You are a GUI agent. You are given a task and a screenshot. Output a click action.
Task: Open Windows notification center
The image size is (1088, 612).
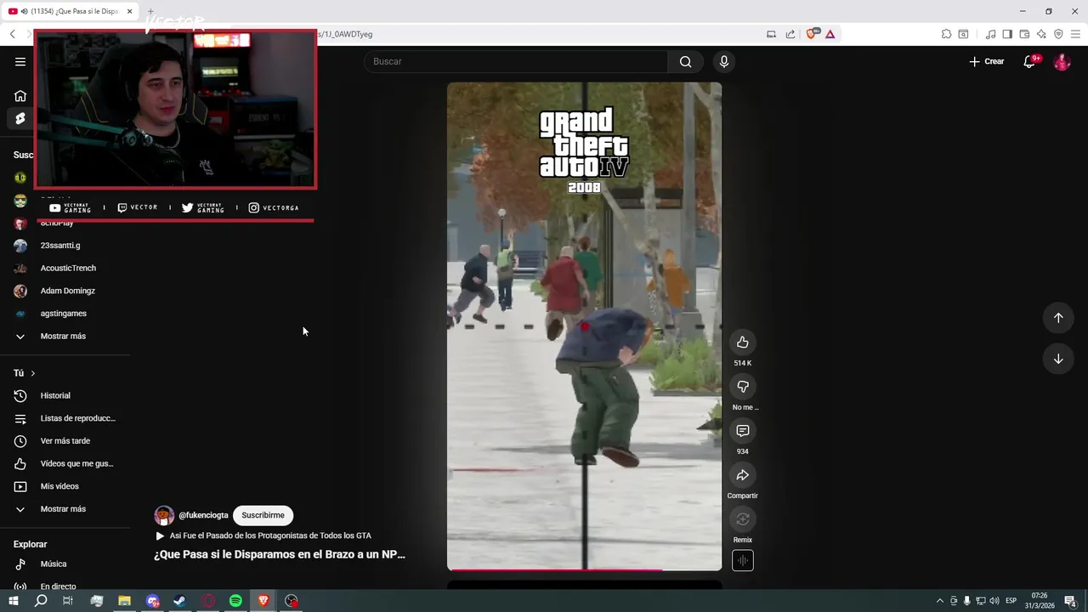[1070, 601]
